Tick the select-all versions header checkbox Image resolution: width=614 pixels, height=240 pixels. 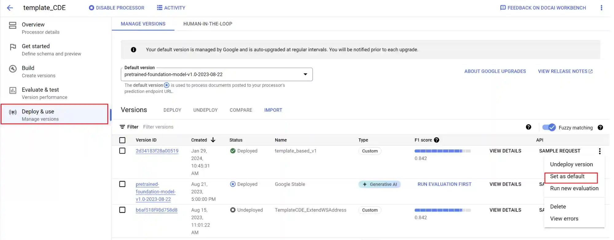[122, 140]
